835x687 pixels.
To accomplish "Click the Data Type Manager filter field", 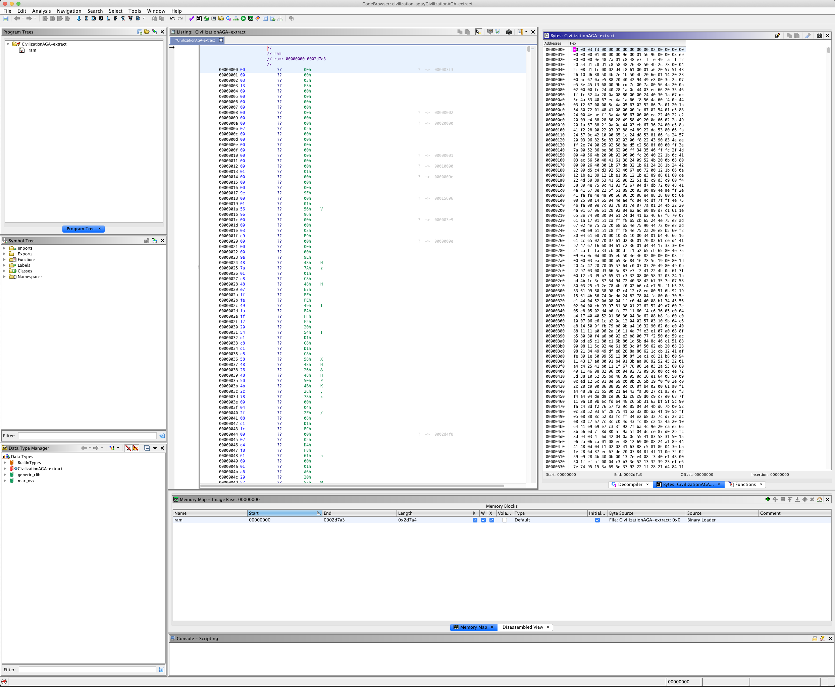I will 87,670.
